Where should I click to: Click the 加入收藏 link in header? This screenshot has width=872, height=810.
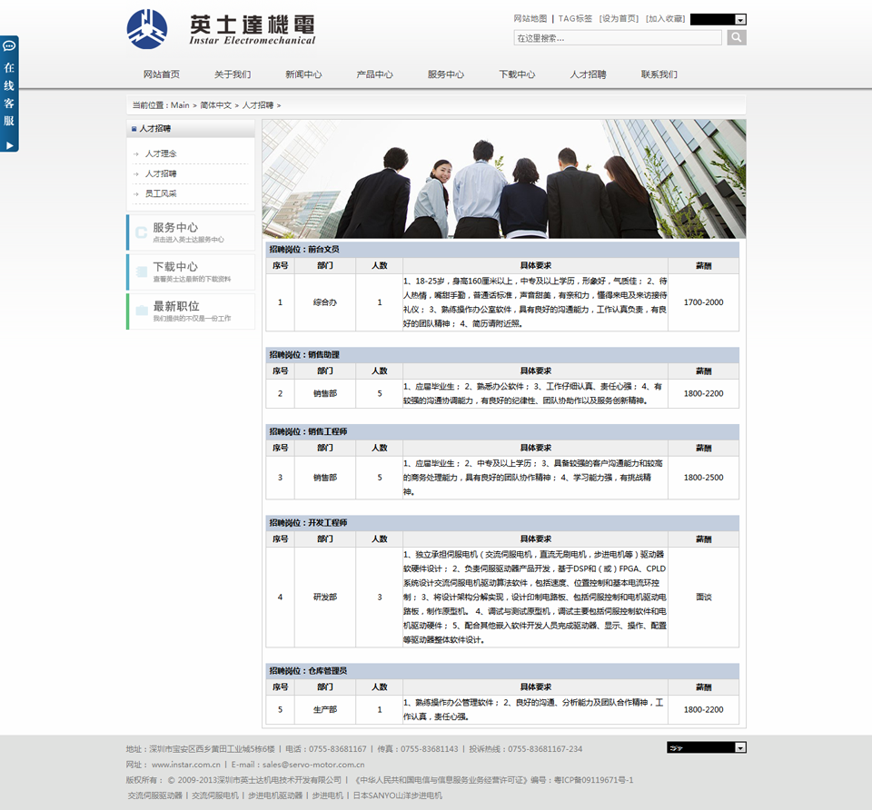pos(665,18)
